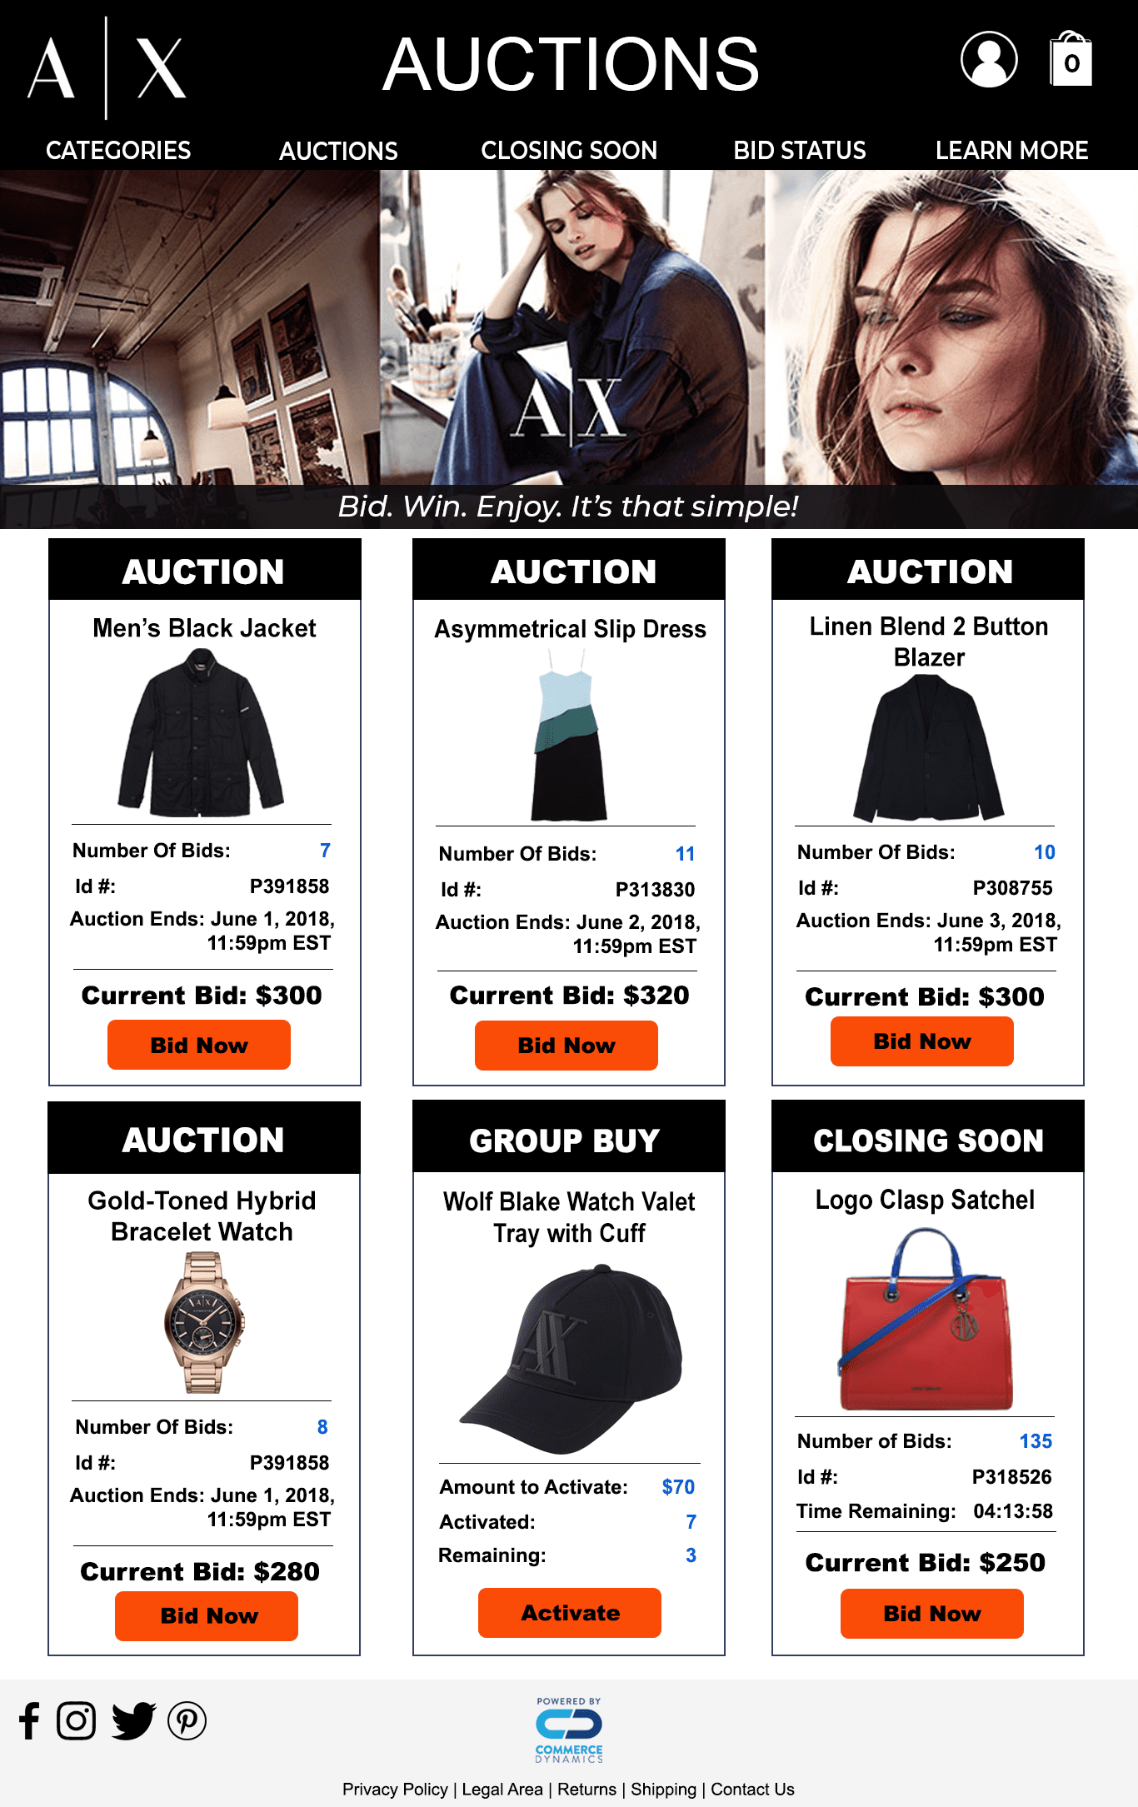Open the Privacy Policy footer link
Image resolution: width=1138 pixels, height=1807 pixels.
(x=395, y=1790)
